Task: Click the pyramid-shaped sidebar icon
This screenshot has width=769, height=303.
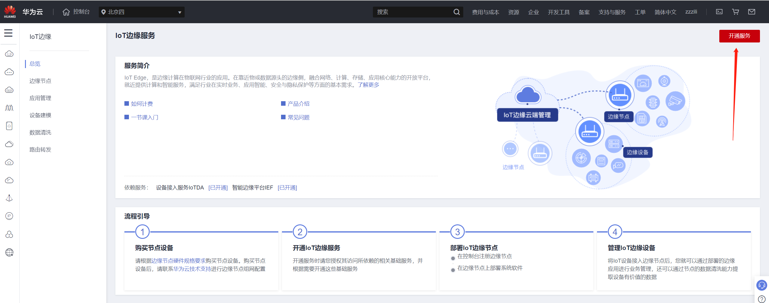Action: [x=9, y=198]
